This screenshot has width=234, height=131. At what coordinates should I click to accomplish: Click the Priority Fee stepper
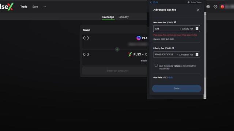point(197,55)
